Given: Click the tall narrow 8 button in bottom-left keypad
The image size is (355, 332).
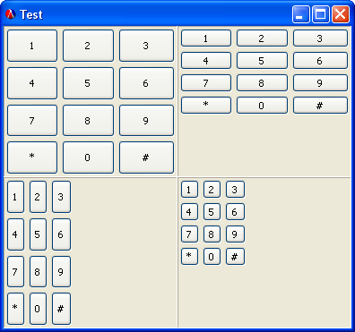Looking at the screenshot, I should tap(38, 272).
